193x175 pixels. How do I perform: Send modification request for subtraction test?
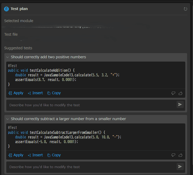click(x=180, y=167)
